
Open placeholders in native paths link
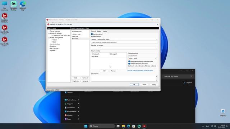140,71
